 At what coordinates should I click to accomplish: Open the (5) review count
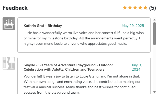[x=153, y=8]
